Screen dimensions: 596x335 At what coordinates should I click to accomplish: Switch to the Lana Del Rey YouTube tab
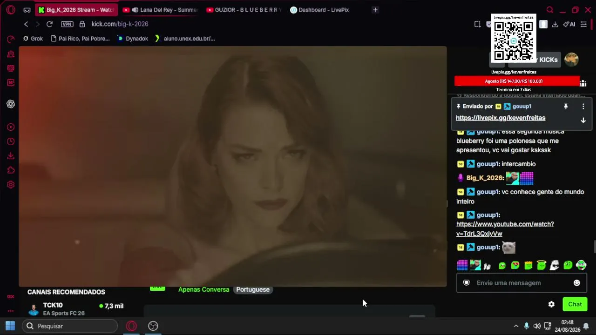tap(160, 10)
